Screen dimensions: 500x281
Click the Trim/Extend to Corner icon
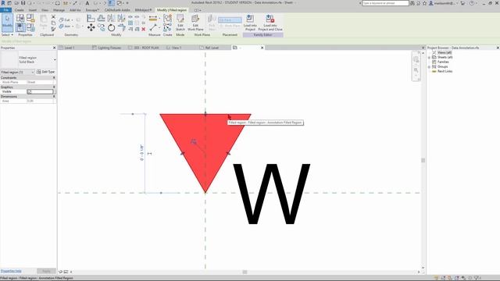coord(121,28)
